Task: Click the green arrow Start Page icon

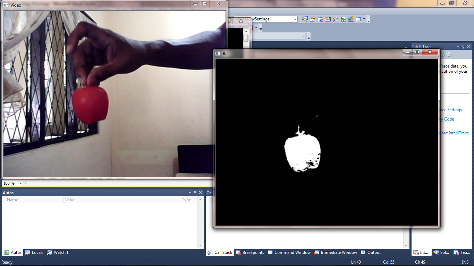Action: 343,19
